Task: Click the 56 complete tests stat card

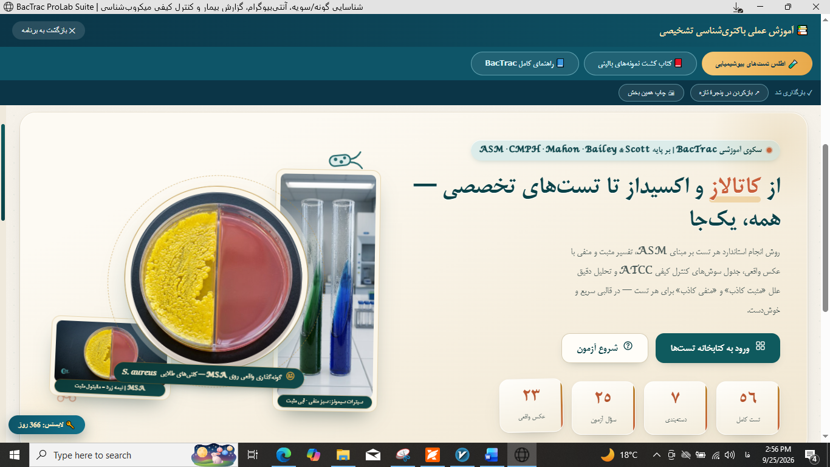Action: click(x=748, y=407)
